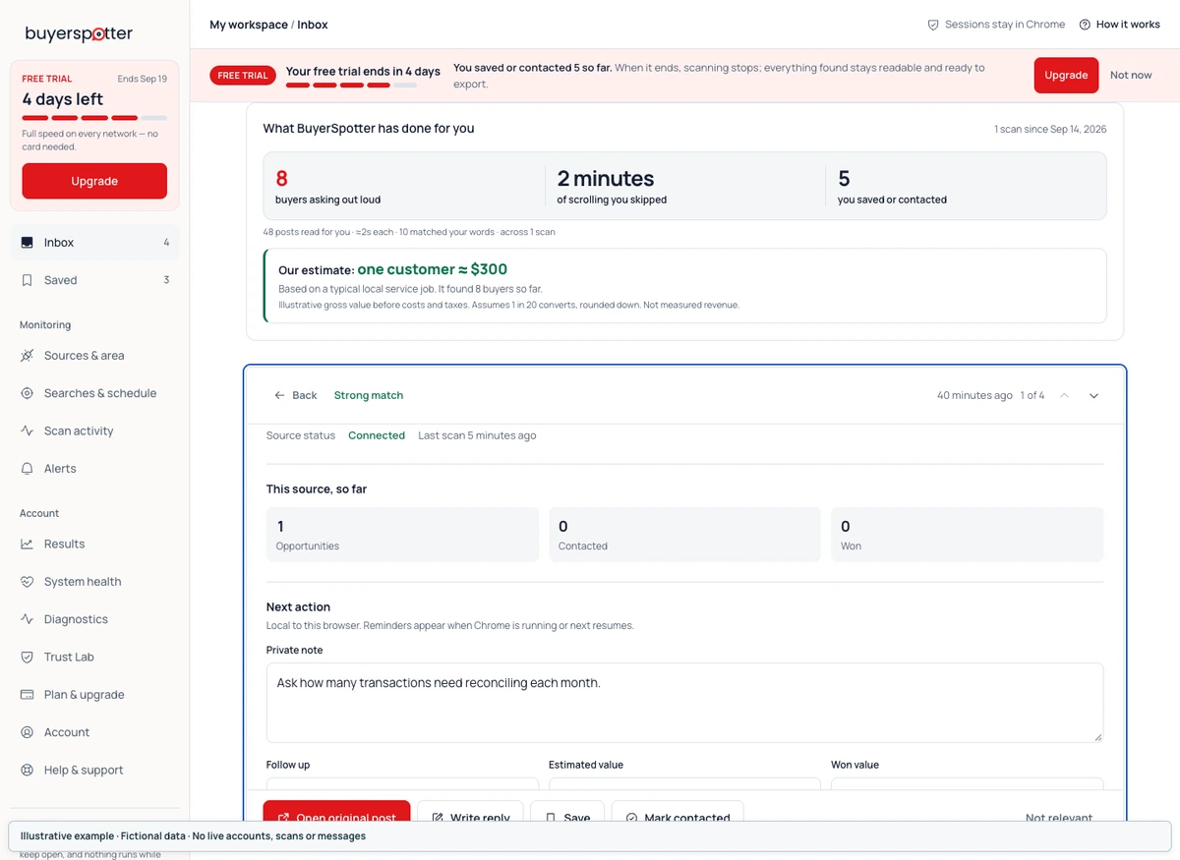Click the Alerts bell icon
Screen dimensions: 1180x860
[27, 469]
